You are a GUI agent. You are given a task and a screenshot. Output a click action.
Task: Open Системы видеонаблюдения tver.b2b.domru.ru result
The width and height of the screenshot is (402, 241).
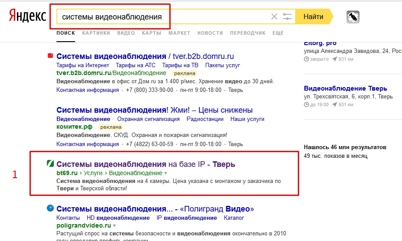[145, 56]
